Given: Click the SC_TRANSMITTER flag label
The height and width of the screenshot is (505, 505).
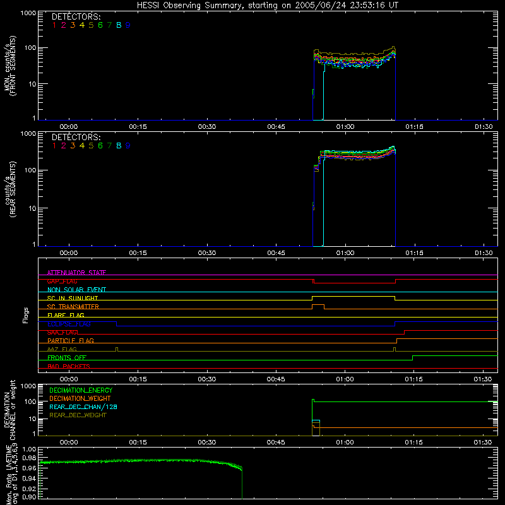Looking at the screenshot, I should [x=73, y=307].
